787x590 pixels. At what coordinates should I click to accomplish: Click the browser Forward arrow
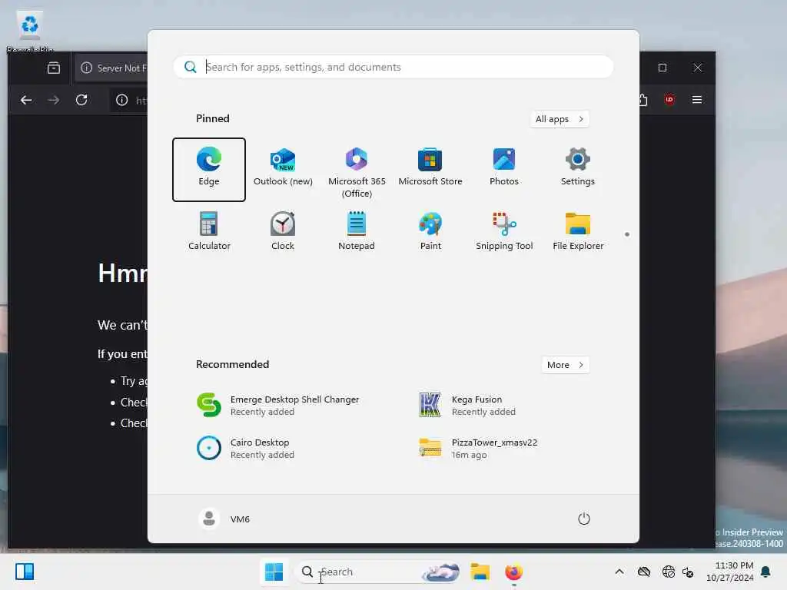point(54,100)
